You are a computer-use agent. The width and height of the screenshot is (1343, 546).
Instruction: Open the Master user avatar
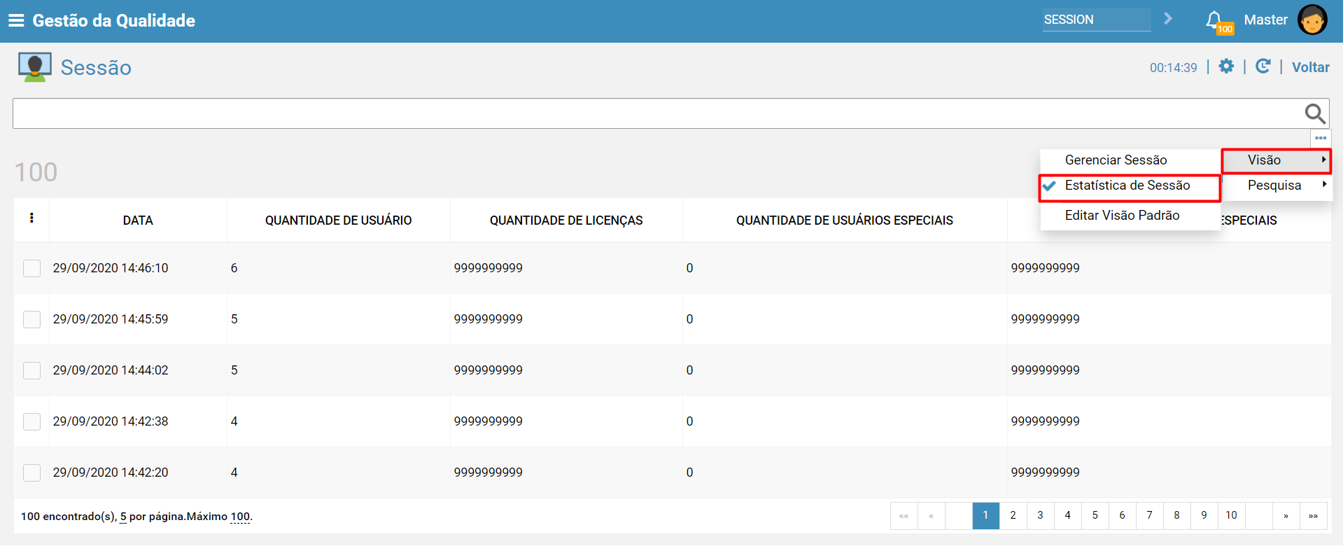pos(1312,20)
